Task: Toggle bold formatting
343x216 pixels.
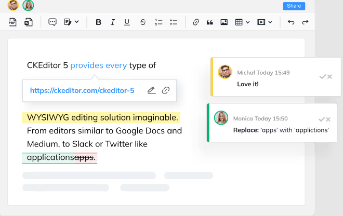Action: pyautogui.click(x=98, y=22)
